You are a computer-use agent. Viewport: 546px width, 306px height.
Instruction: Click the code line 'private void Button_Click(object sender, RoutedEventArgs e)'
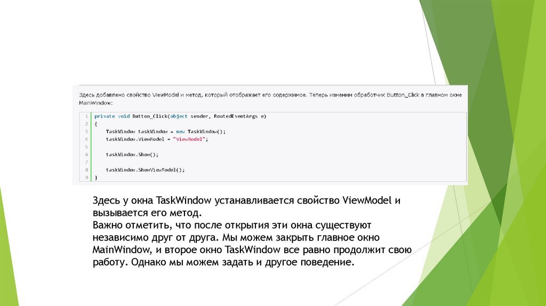(x=180, y=116)
